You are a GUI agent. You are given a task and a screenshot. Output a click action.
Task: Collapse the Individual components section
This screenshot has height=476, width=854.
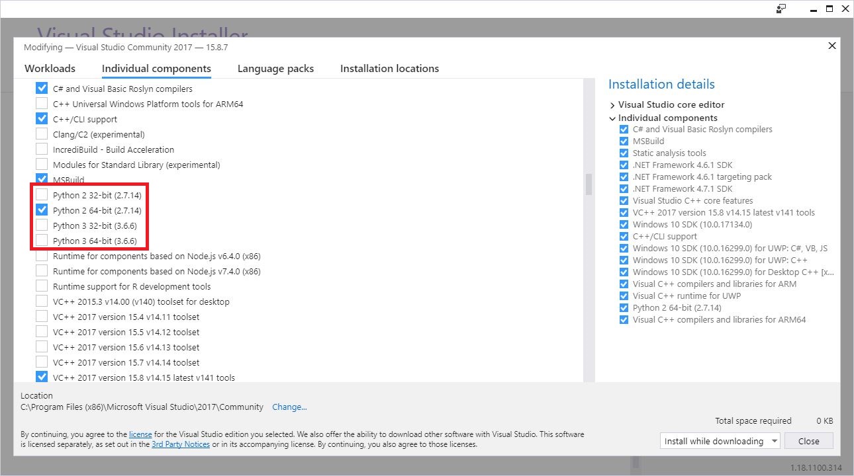point(612,118)
